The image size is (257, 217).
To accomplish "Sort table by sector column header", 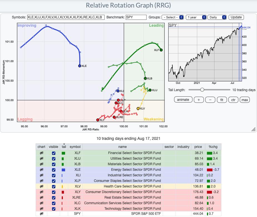I will (x=169, y=147).
